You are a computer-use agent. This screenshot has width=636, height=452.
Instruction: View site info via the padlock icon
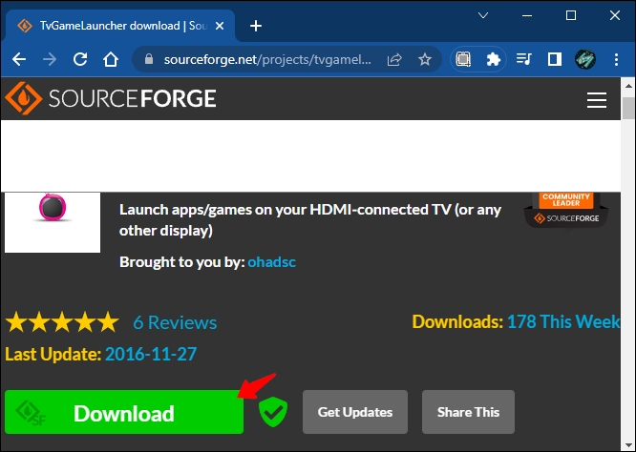[x=149, y=59]
